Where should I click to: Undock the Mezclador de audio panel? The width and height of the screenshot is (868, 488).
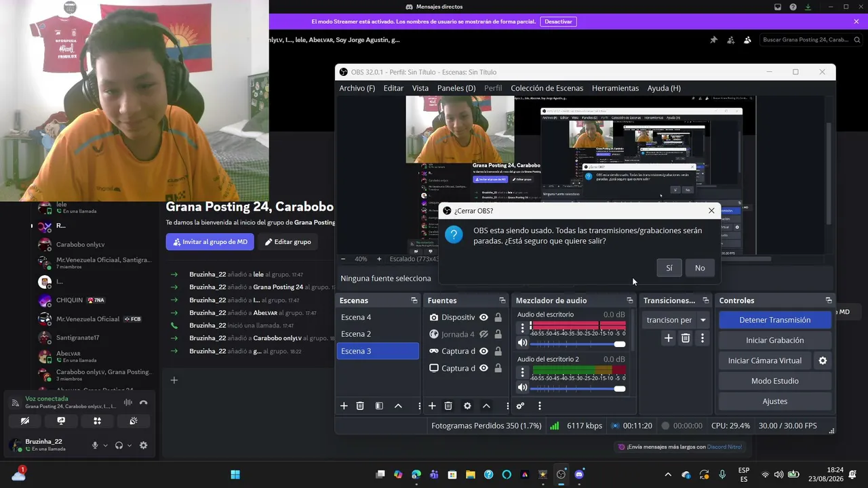630,300
